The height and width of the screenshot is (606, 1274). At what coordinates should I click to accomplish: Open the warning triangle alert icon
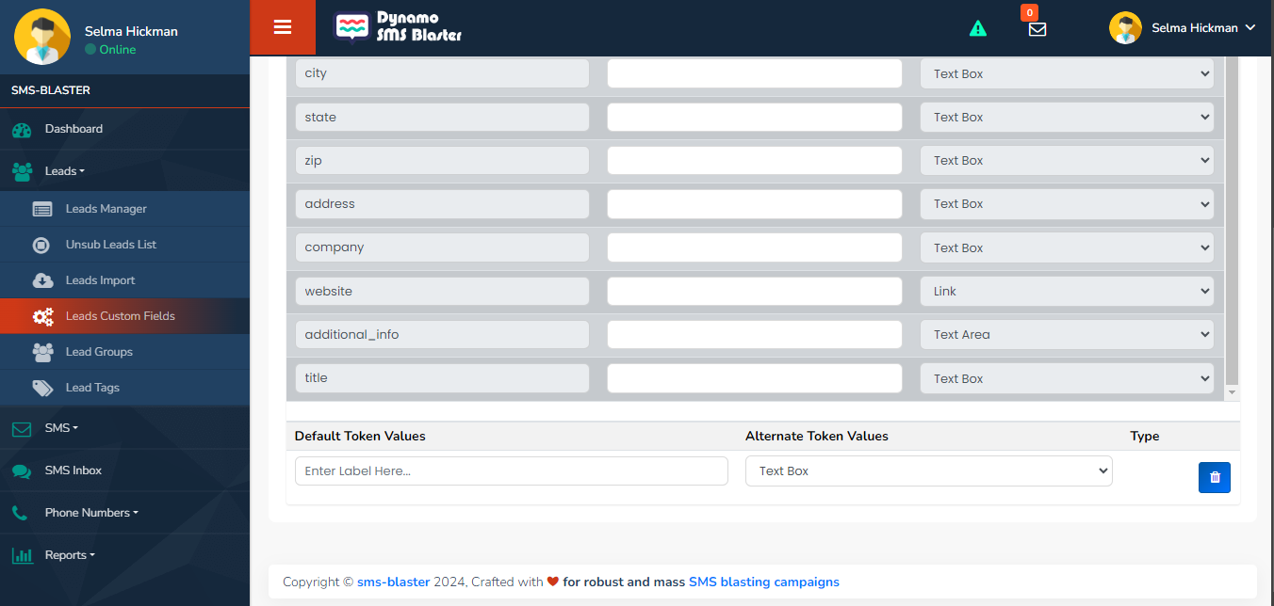(978, 28)
